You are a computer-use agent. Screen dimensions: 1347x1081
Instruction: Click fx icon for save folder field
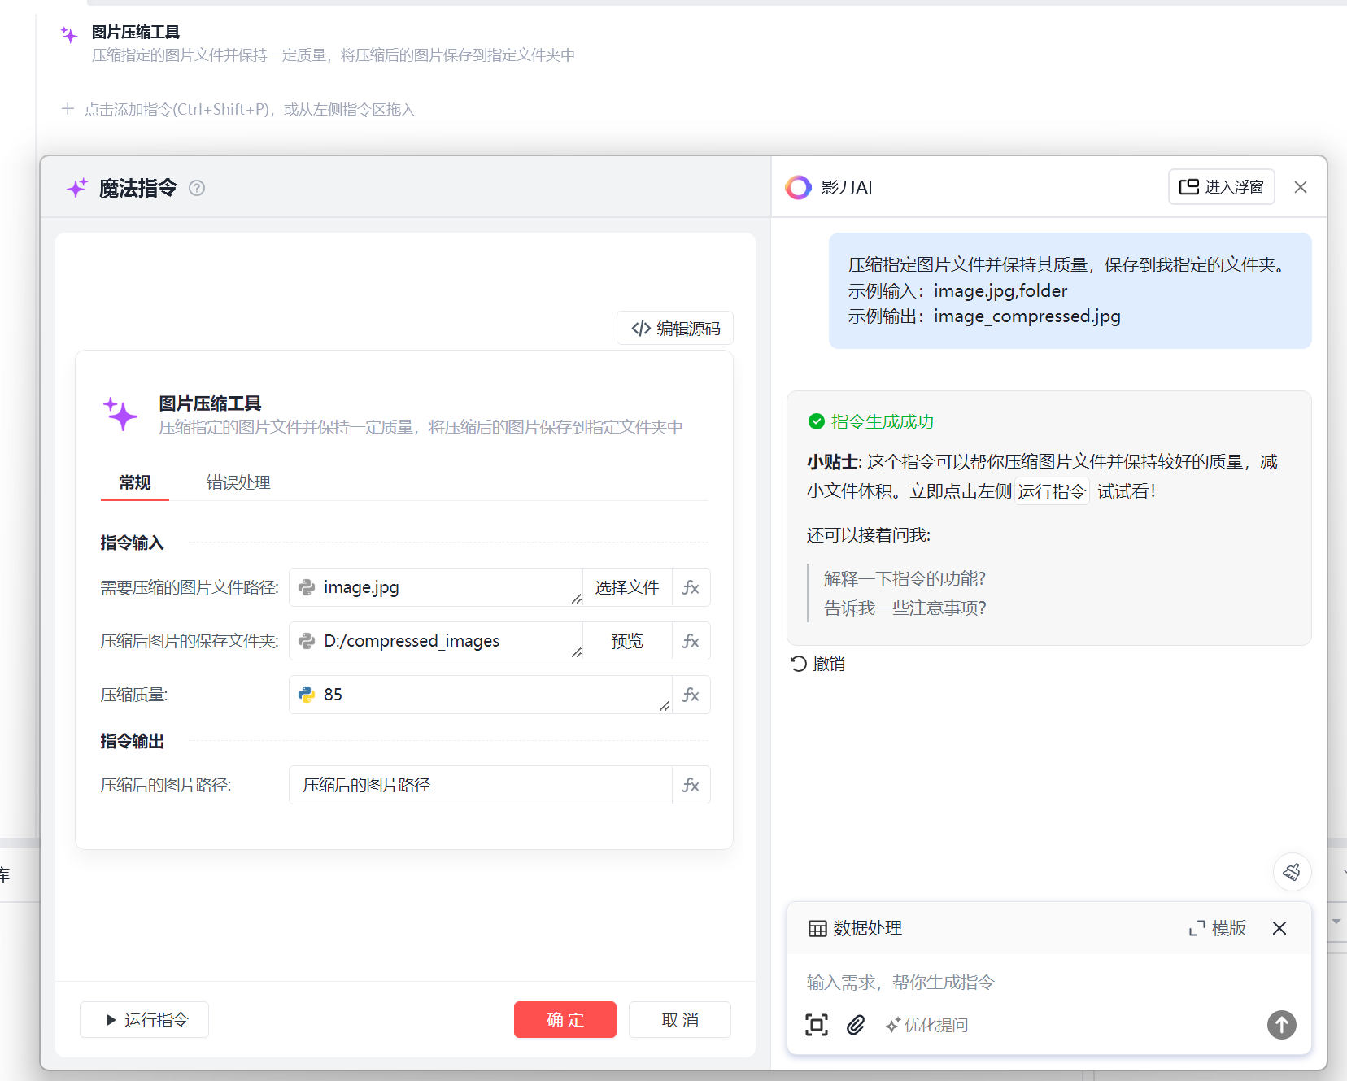click(x=691, y=641)
